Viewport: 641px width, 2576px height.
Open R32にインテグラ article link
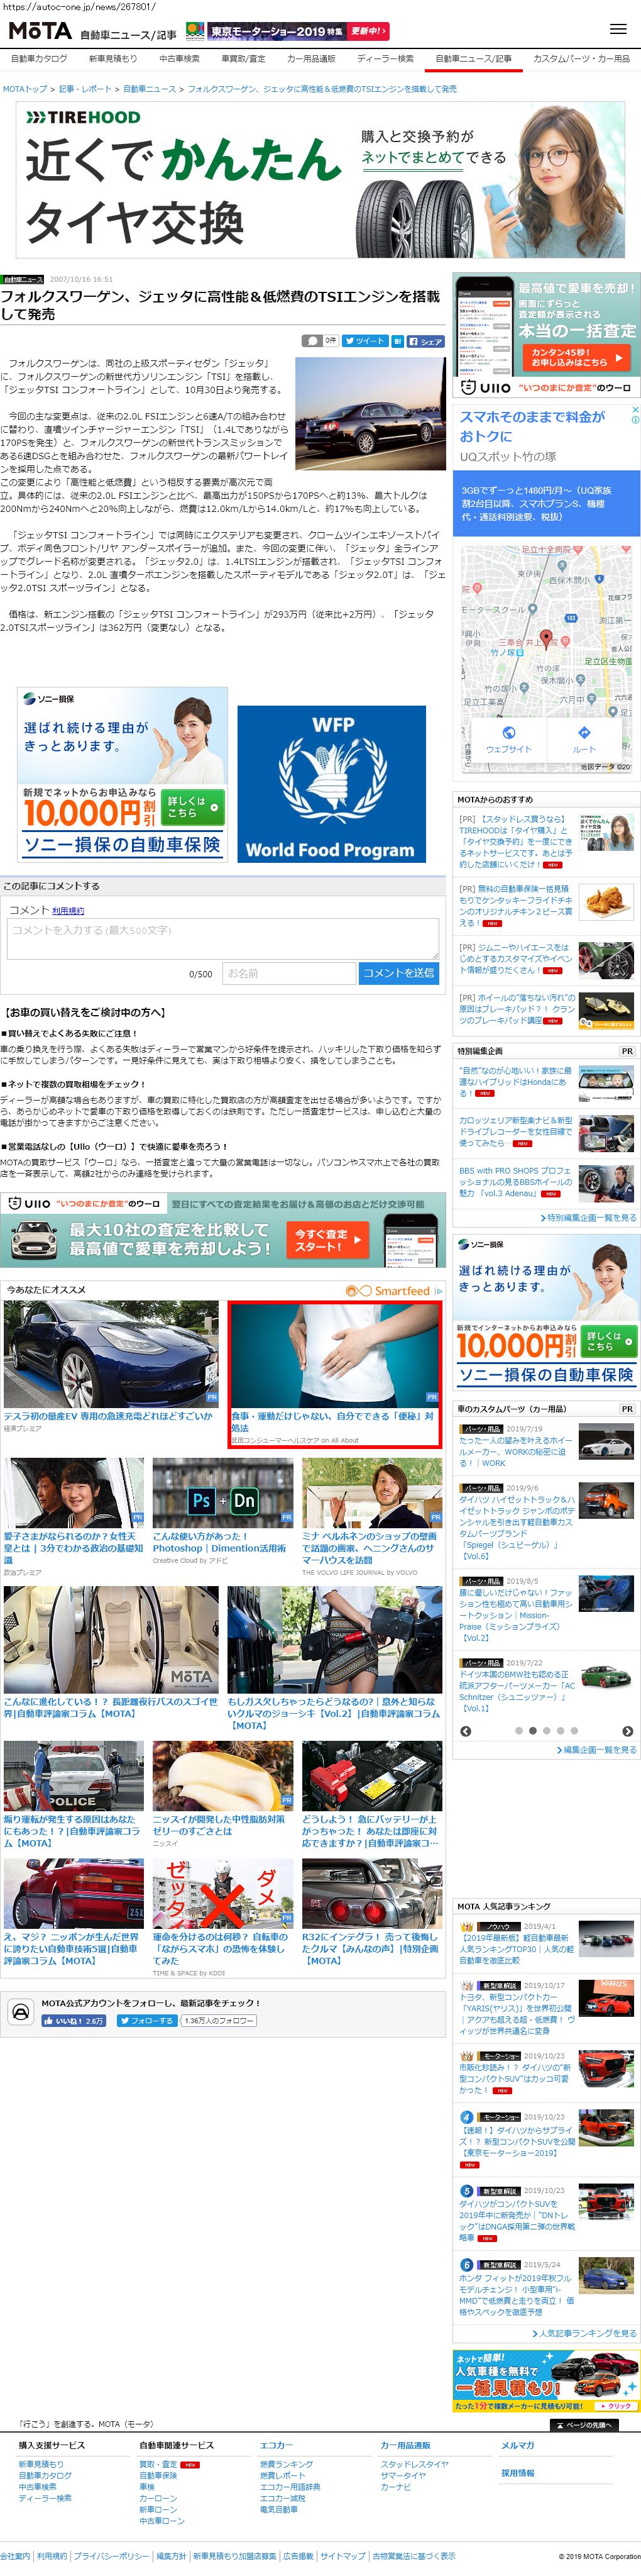(x=371, y=1948)
